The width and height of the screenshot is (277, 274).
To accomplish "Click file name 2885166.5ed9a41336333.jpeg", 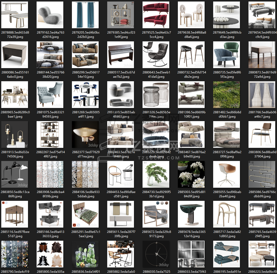I will click(x=50, y=234).
